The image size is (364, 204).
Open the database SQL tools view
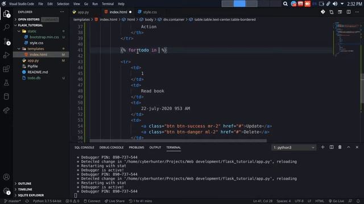tap(6, 96)
